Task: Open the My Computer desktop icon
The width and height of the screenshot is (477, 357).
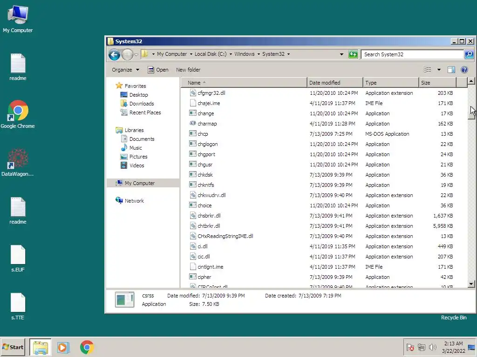Action: [18, 19]
